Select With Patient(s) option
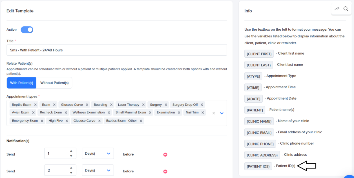Screen dimensions: 354x178 21,83
